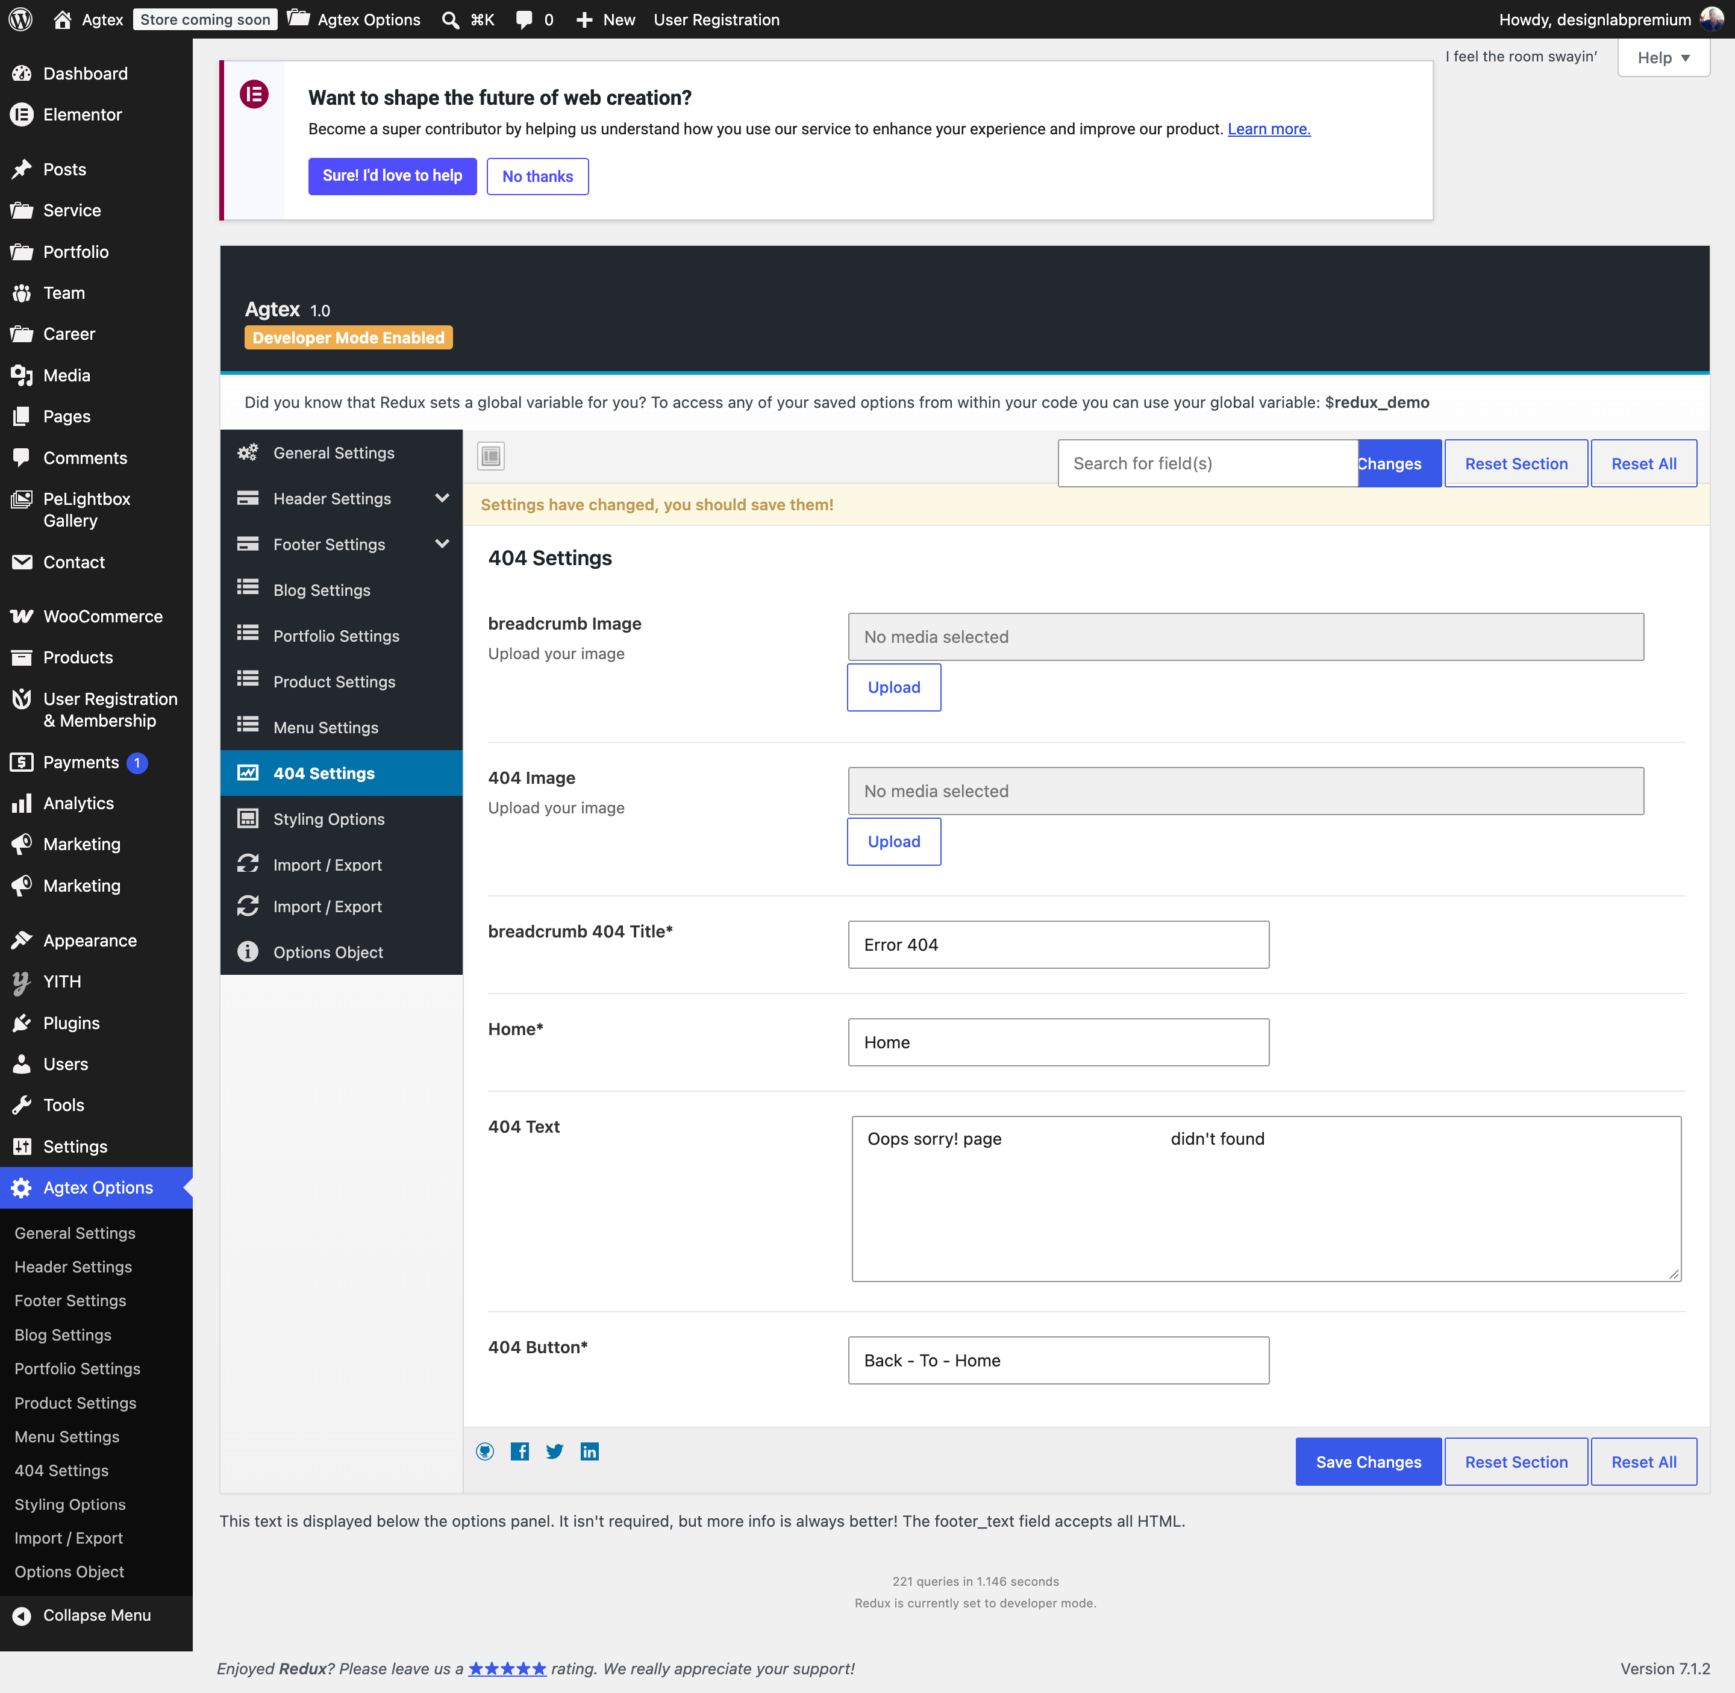Click the Analytics bar chart icon

point(21,803)
